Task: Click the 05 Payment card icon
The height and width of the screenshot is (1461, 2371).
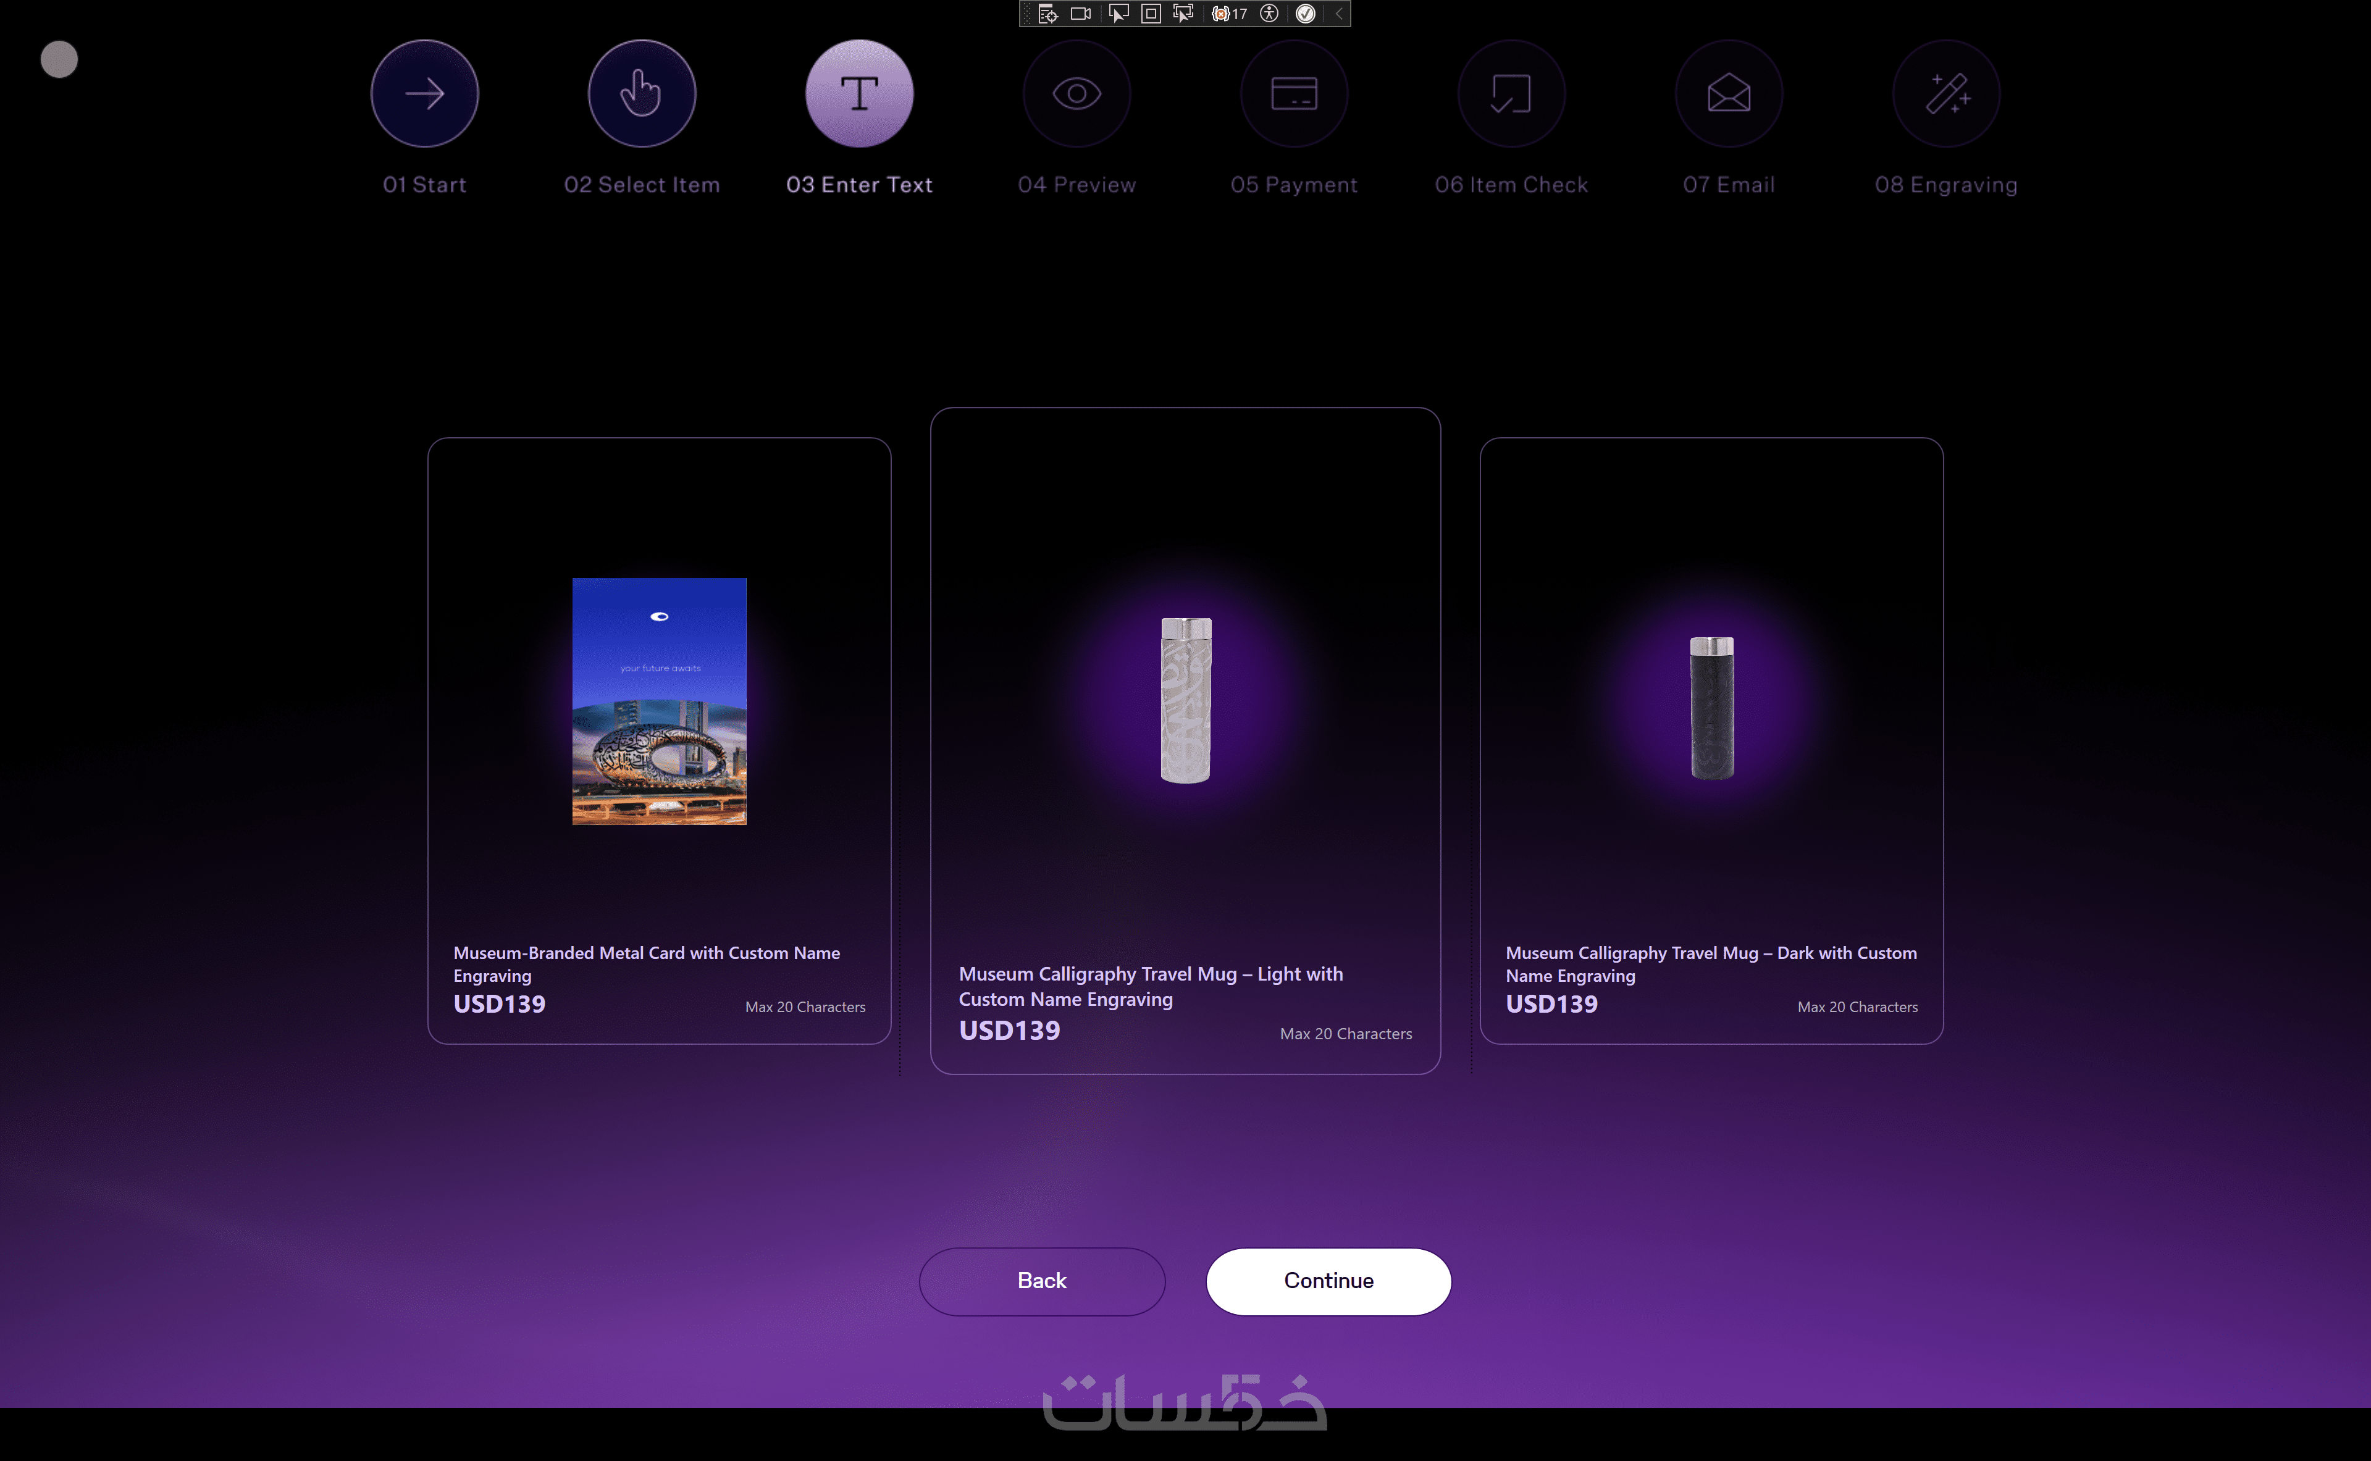Action: tap(1294, 94)
